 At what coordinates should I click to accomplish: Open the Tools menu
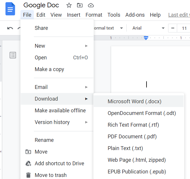114,15
